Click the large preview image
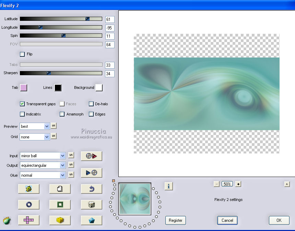Image resolution: width=295 pixels, height=231 pixels. 206,94
